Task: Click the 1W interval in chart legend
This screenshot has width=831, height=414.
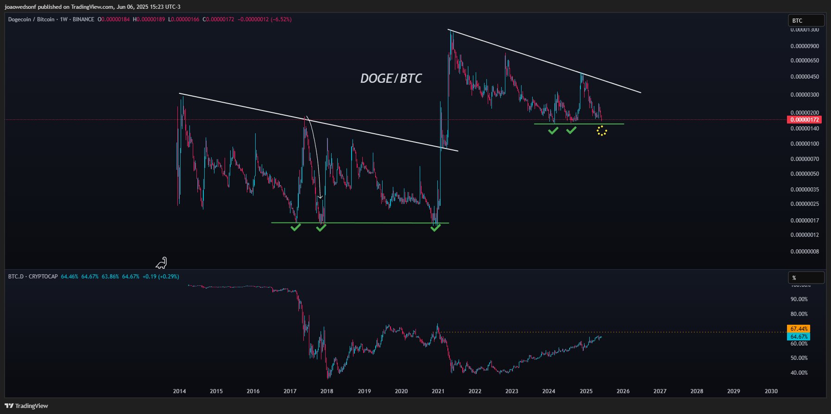Action: pos(63,19)
